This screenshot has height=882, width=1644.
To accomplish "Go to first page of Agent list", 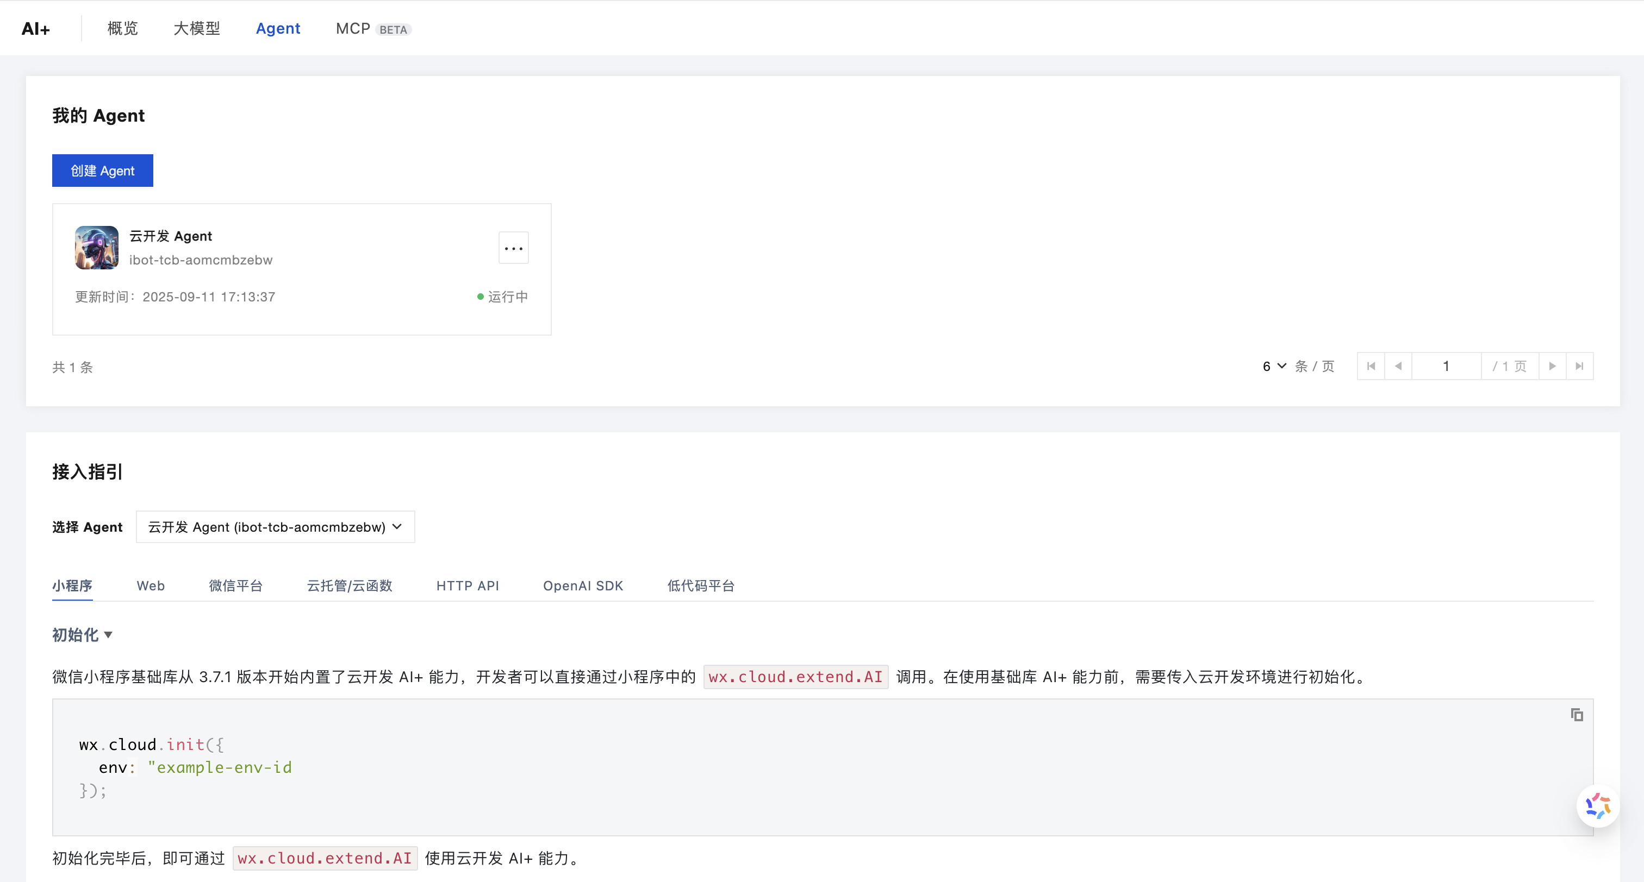I will [x=1371, y=366].
